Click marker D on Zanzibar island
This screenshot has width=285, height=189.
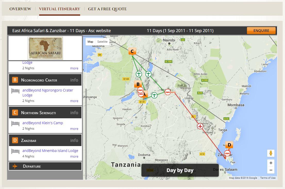pos(229,145)
